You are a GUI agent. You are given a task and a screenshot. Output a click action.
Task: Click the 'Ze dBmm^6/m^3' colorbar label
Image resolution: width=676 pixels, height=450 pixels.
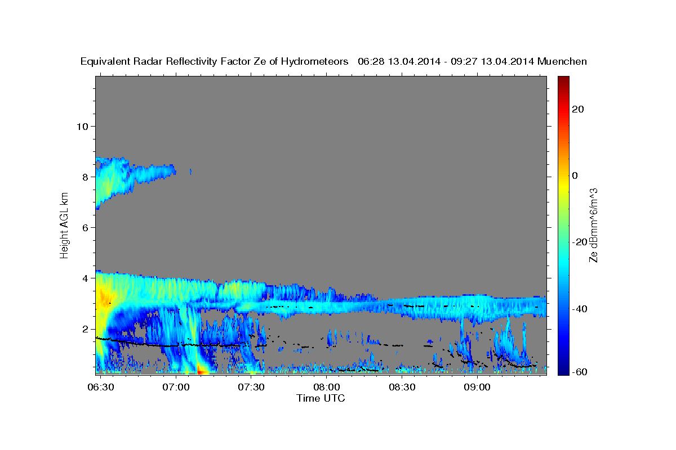[593, 226]
